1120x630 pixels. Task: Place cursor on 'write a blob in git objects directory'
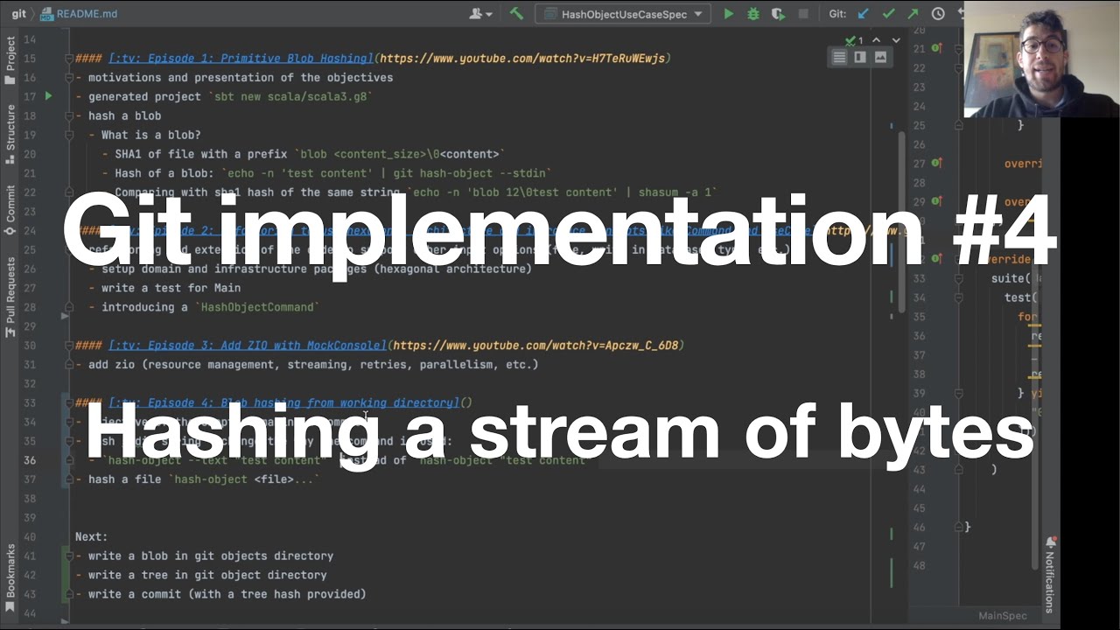[211, 556]
